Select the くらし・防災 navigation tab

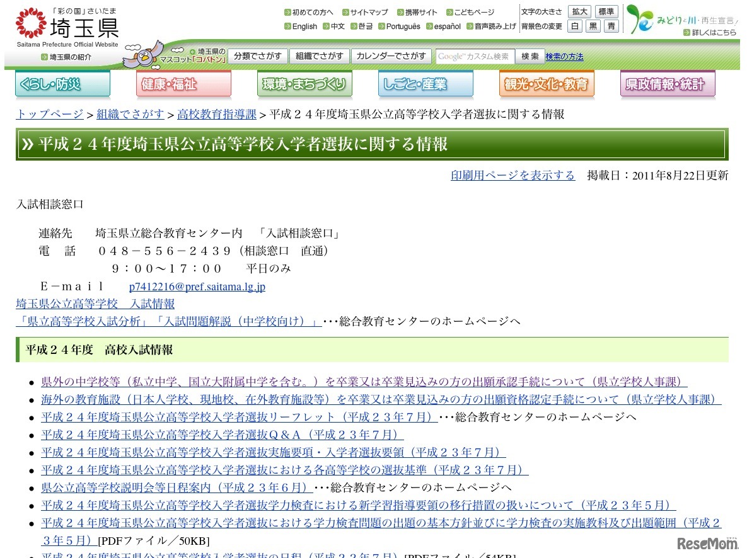62,83
